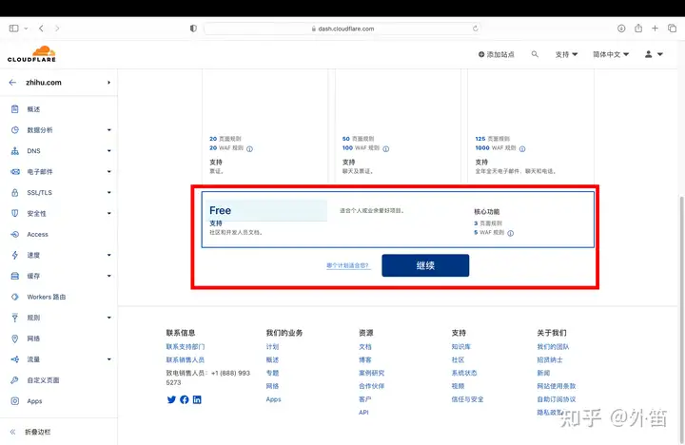Click the 继续 continue button
Image resolution: width=685 pixels, height=445 pixels.
coord(425,265)
